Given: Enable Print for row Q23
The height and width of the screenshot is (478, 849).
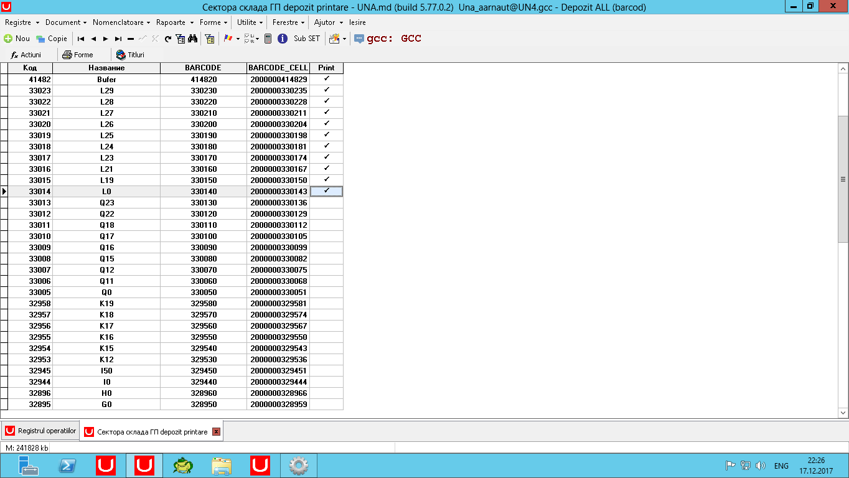Looking at the screenshot, I should (326, 202).
